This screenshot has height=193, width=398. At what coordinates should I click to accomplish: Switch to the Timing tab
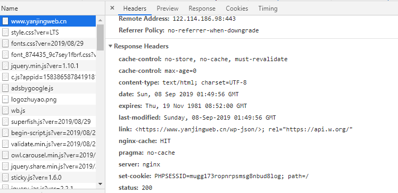268,9
